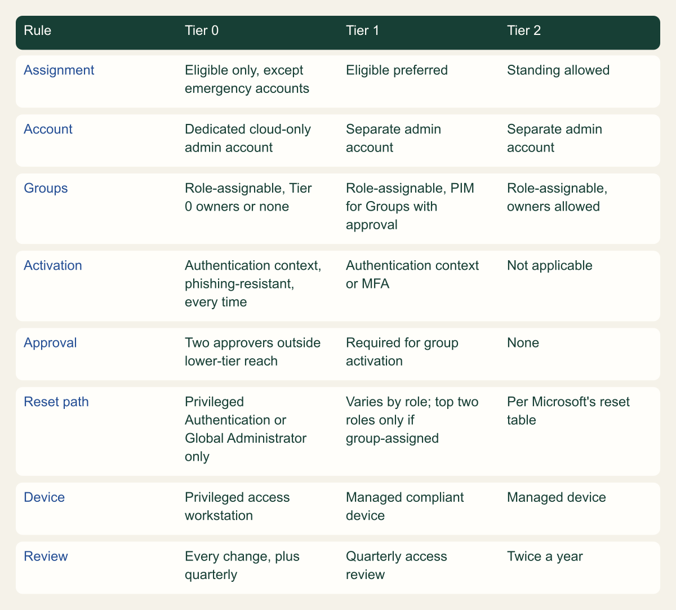
Task: Click 'Every change, plus quarterly' cell
Action: (242, 566)
